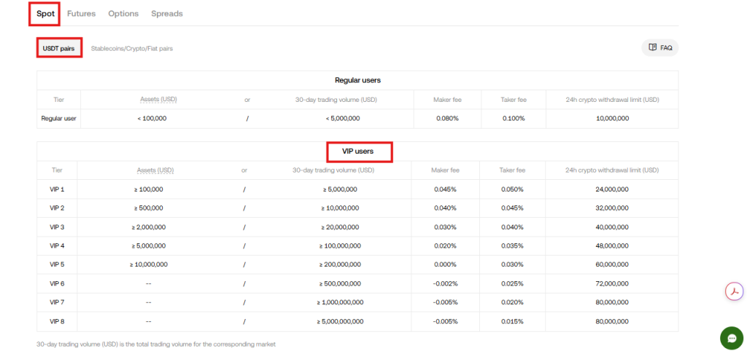Click VIP 8 volume ≥ 5,000,000,000
This screenshot has height=351, width=747.
[x=340, y=322]
